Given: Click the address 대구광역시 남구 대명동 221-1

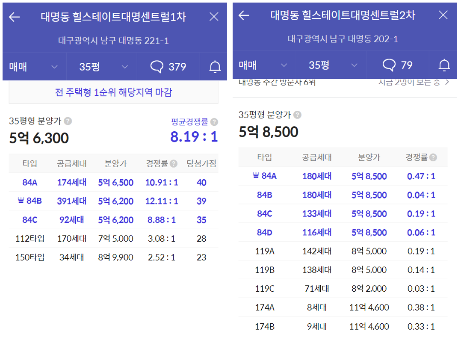Looking at the screenshot, I should [x=113, y=40].
